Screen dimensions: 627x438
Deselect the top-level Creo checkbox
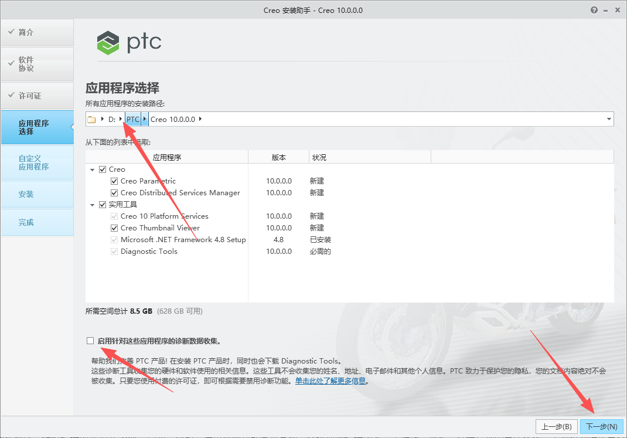(101, 169)
